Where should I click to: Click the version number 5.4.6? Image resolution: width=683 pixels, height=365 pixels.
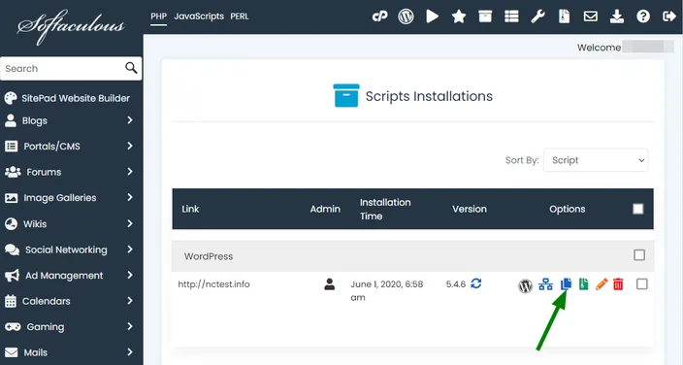point(456,284)
